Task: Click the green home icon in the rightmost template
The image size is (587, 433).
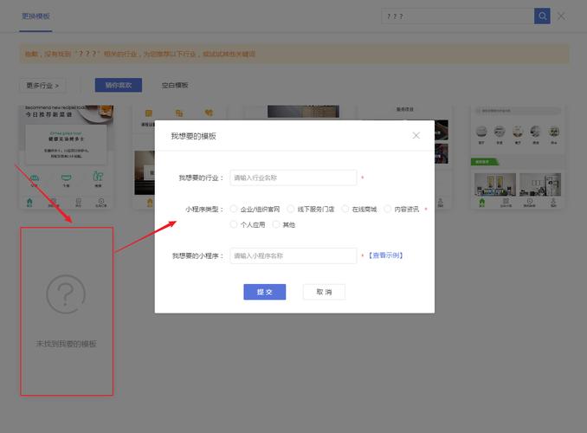Action: (x=481, y=203)
